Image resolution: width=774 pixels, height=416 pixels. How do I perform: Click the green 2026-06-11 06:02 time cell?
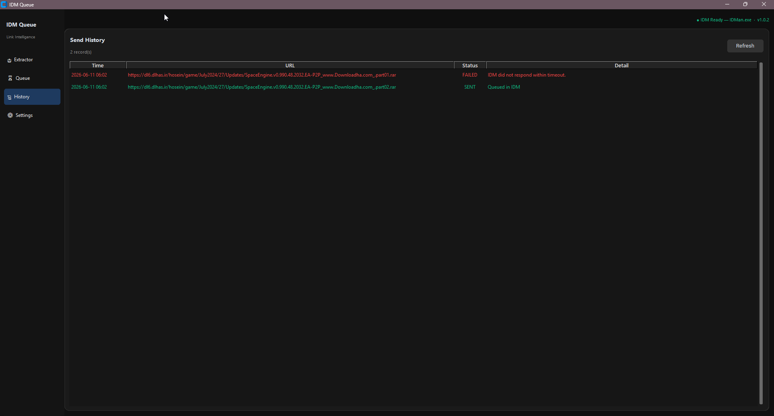[89, 87]
